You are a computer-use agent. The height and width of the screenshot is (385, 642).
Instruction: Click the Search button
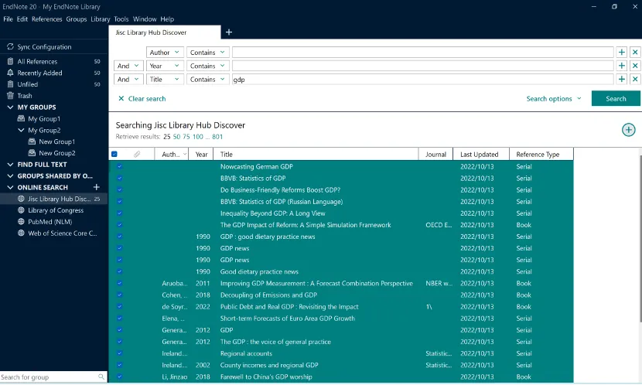[616, 99]
